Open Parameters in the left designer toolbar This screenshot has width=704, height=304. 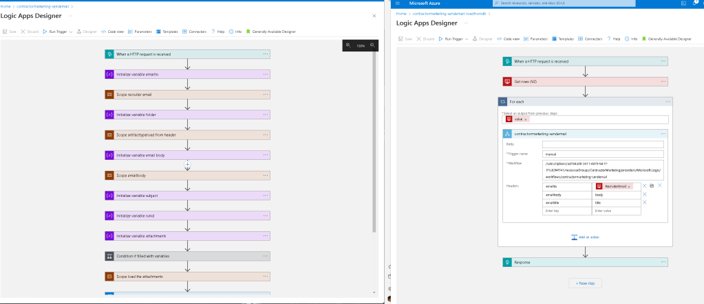(140, 32)
